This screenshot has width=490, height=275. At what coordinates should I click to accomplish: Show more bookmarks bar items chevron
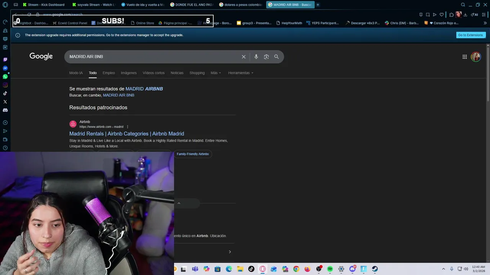coord(485,23)
